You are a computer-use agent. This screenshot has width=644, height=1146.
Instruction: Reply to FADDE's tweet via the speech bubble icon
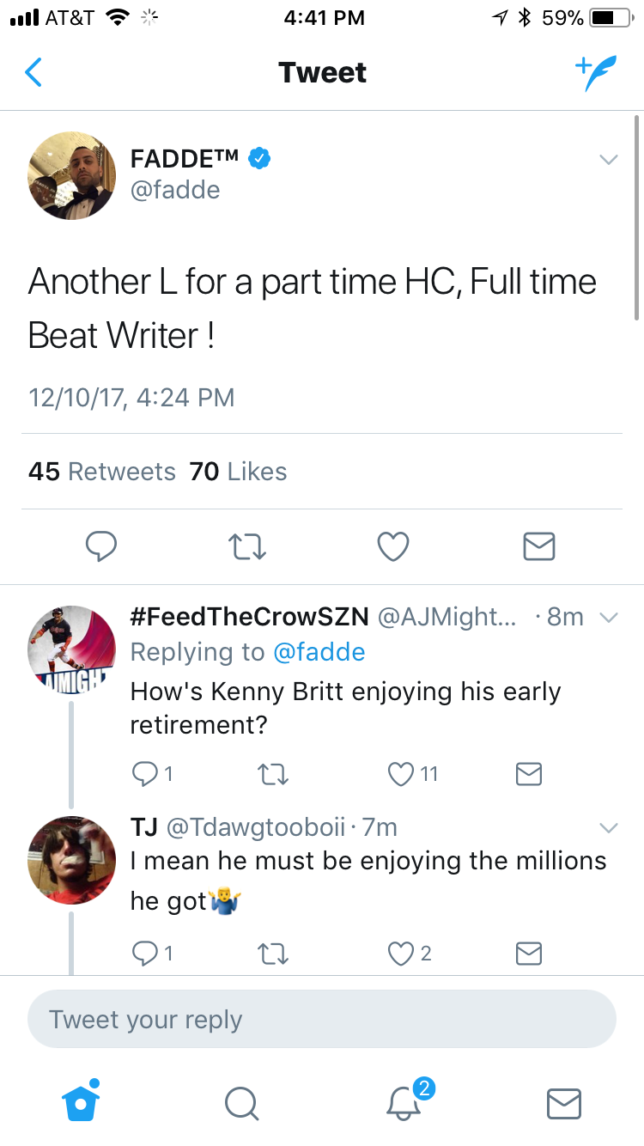(101, 546)
